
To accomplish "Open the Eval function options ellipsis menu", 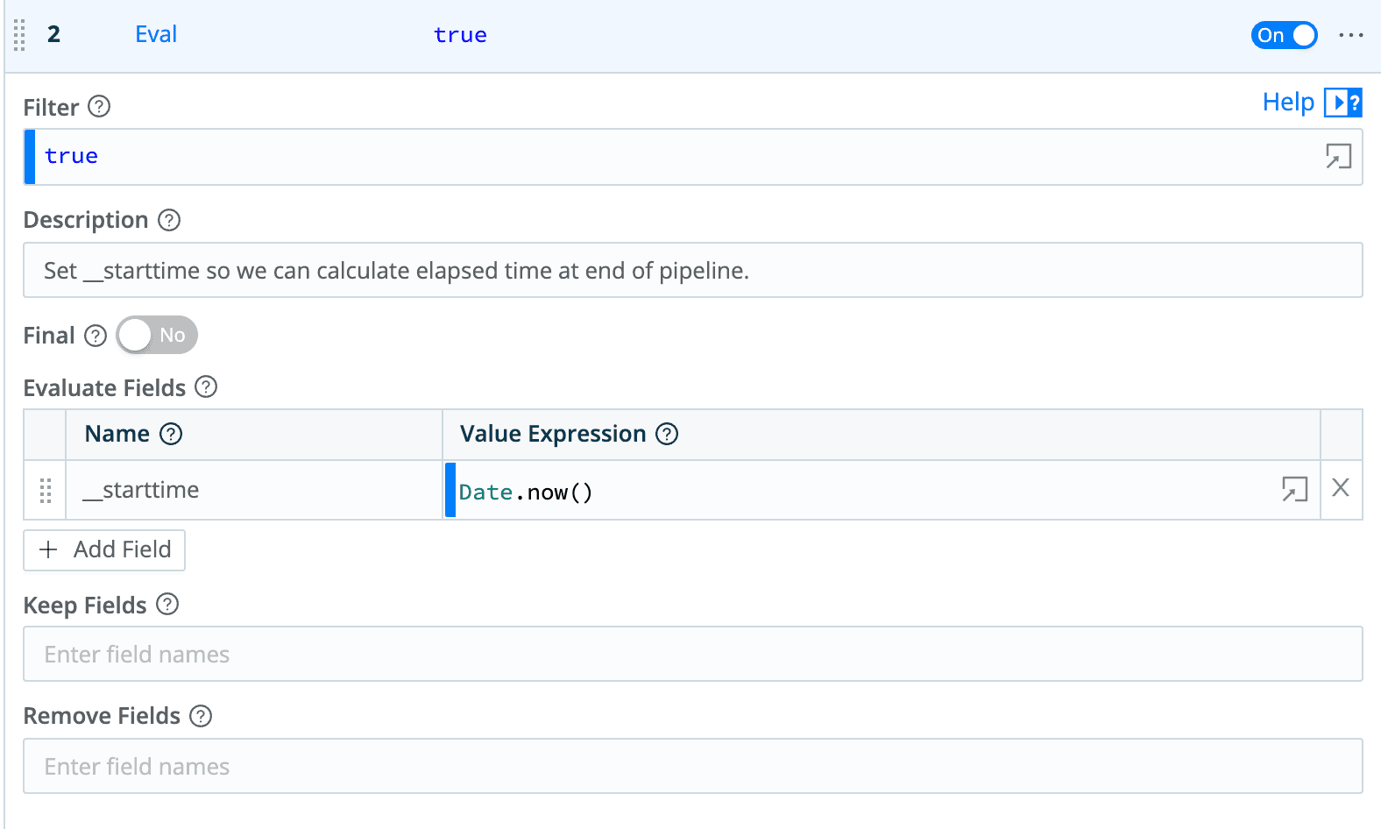I will 1350,35.
